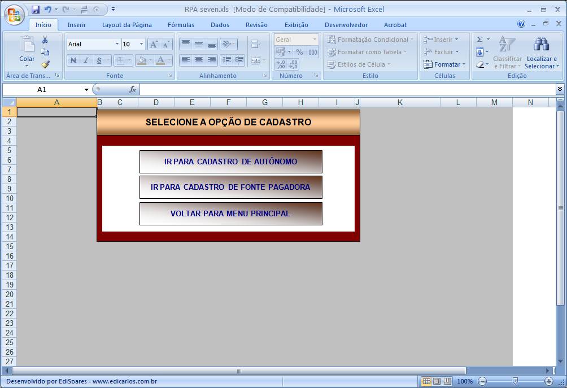Open the Arial font name dropdown
The image size is (567, 388).
117,44
